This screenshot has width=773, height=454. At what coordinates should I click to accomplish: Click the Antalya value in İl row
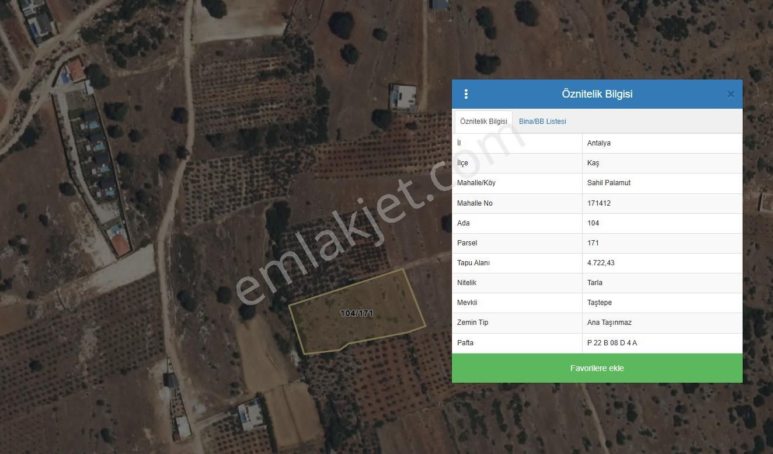pyautogui.click(x=599, y=143)
